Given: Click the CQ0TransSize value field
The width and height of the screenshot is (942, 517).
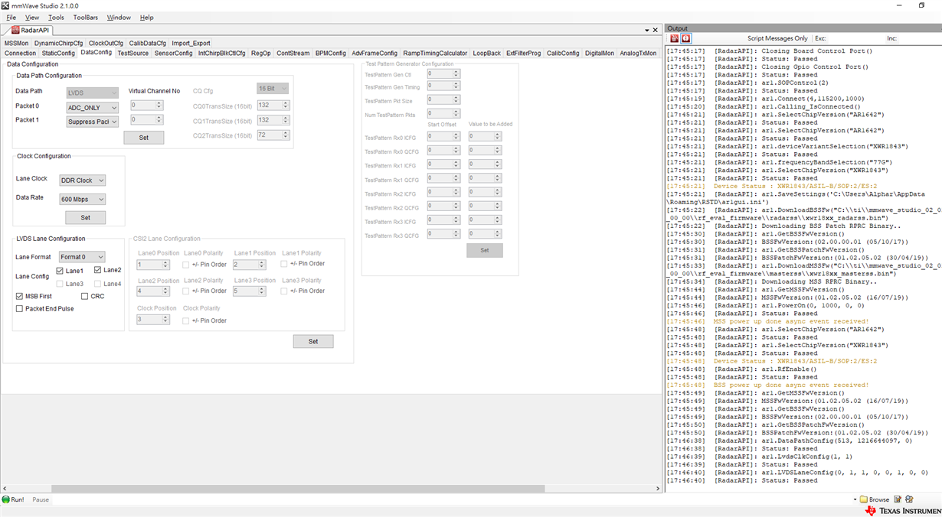Looking at the screenshot, I should pyautogui.click(x=273, y=106).
